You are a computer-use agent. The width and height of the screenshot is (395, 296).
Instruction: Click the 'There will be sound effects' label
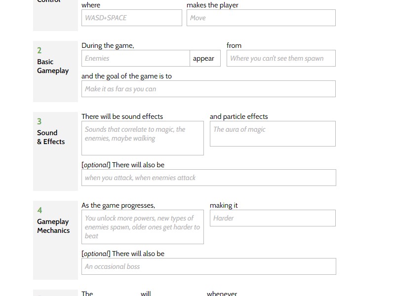(122, 116)
